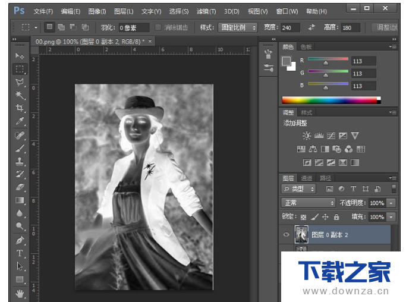Image resolution: width=406 pixels, height=302 pixels.
Task: Open the 滤镜(T) menu
Action: [x=206, y=11]
